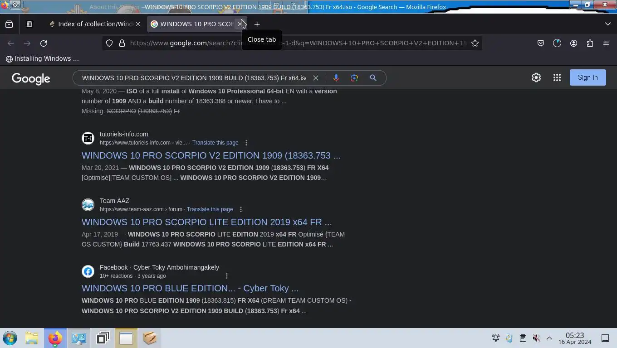Go back one page
The width and height of the screenshot is (617, 348).
pyautogui.click(x=11, y=43)
